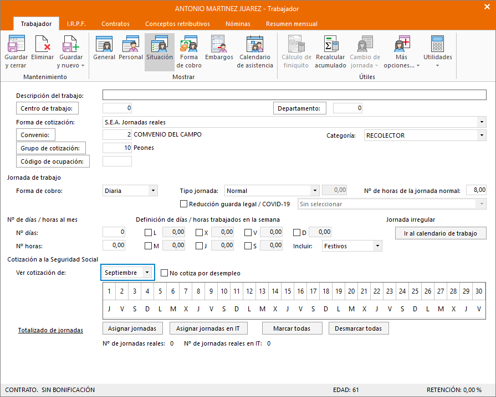Click Ir al calendario de trabajo
This screenshot has width=496, height=397.
pyautogui.click(x=441, y=233)
